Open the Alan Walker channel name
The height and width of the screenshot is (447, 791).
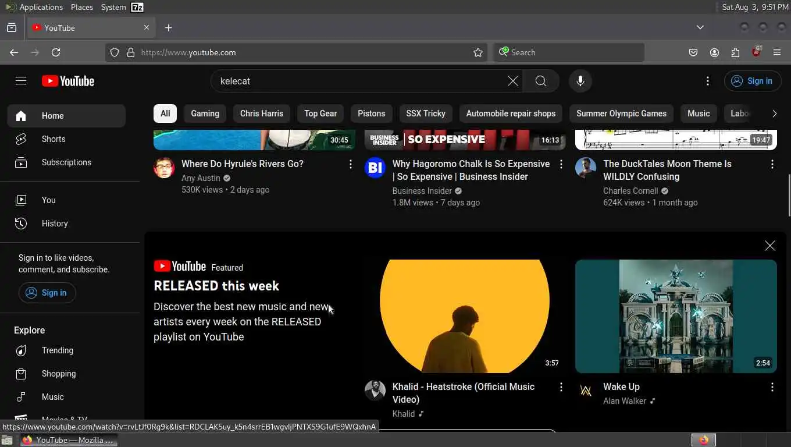click(x=625, y=401)
